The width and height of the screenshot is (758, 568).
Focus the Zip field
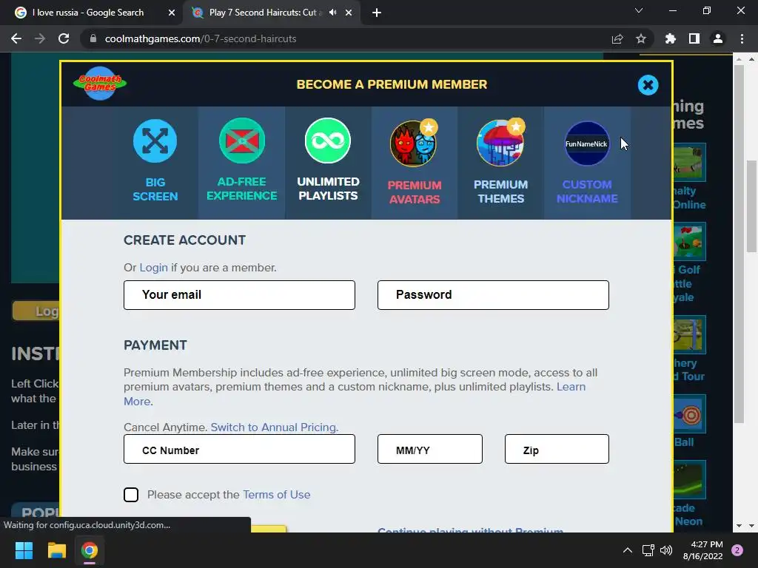557,449
